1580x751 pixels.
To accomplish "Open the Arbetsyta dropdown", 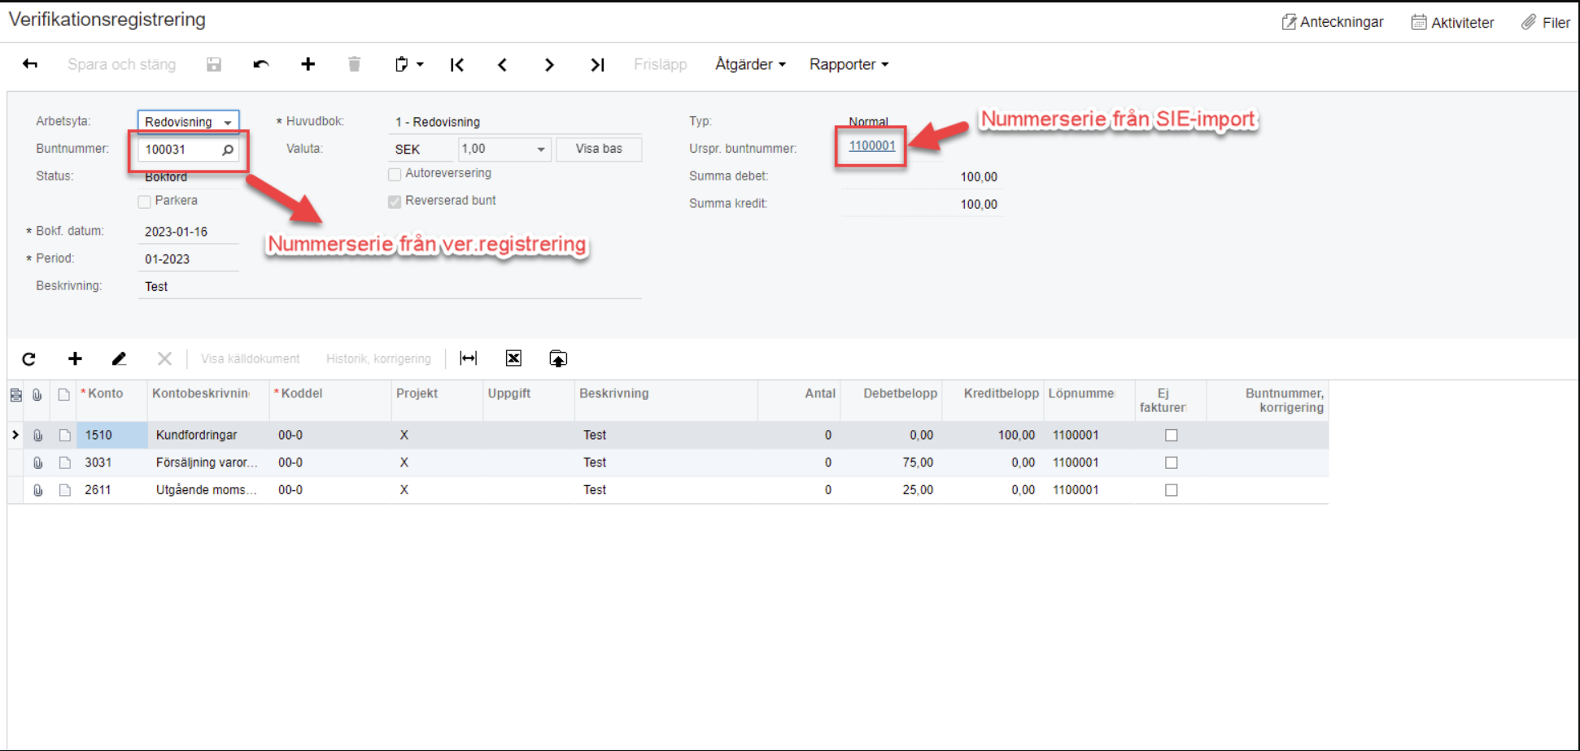I will pyautogui.click(x=228, y=122).
